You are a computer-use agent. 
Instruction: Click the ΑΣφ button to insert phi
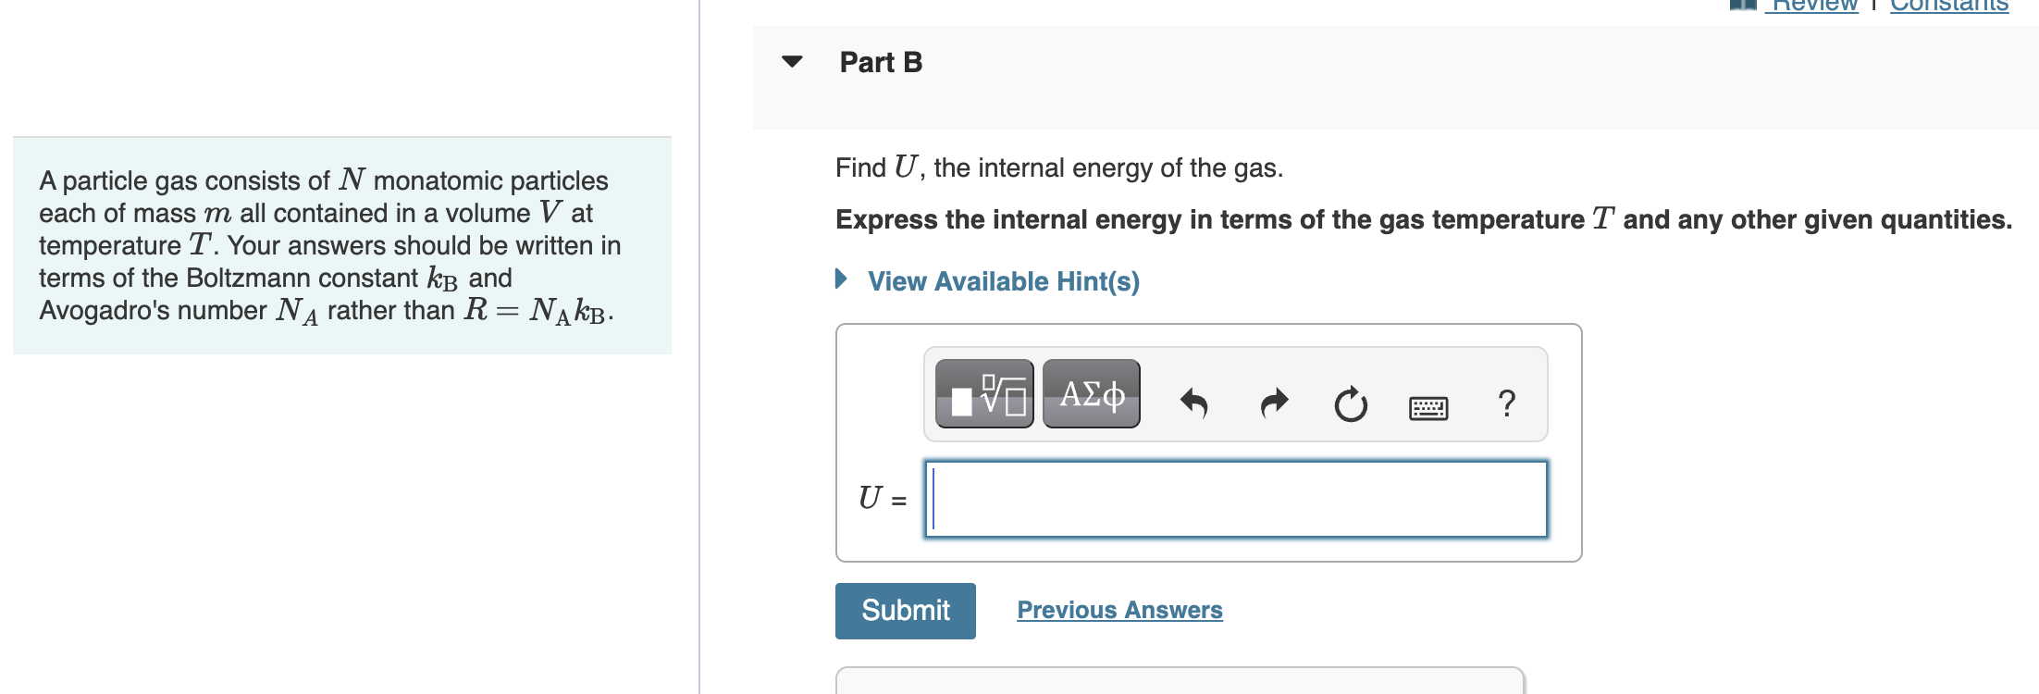(1090, 394)
